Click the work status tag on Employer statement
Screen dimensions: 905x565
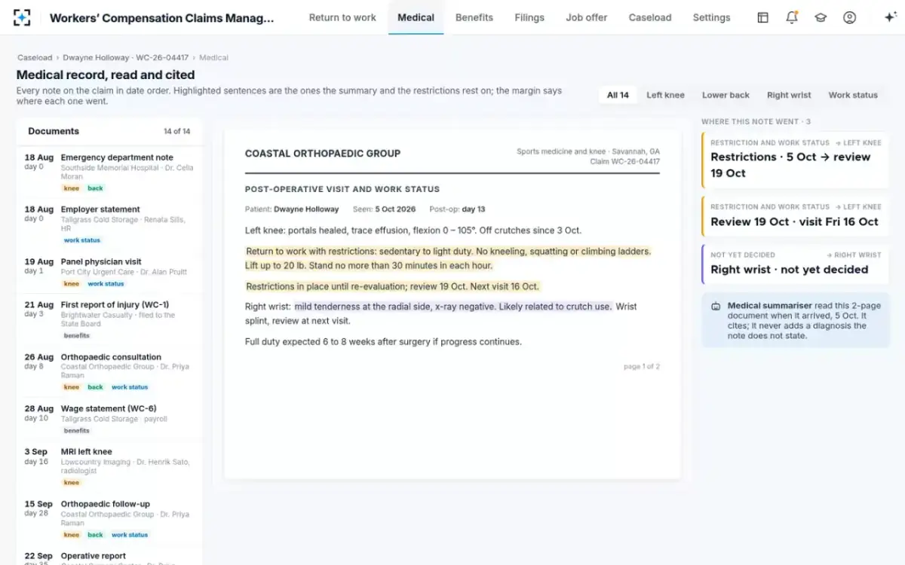coord(82,240)
